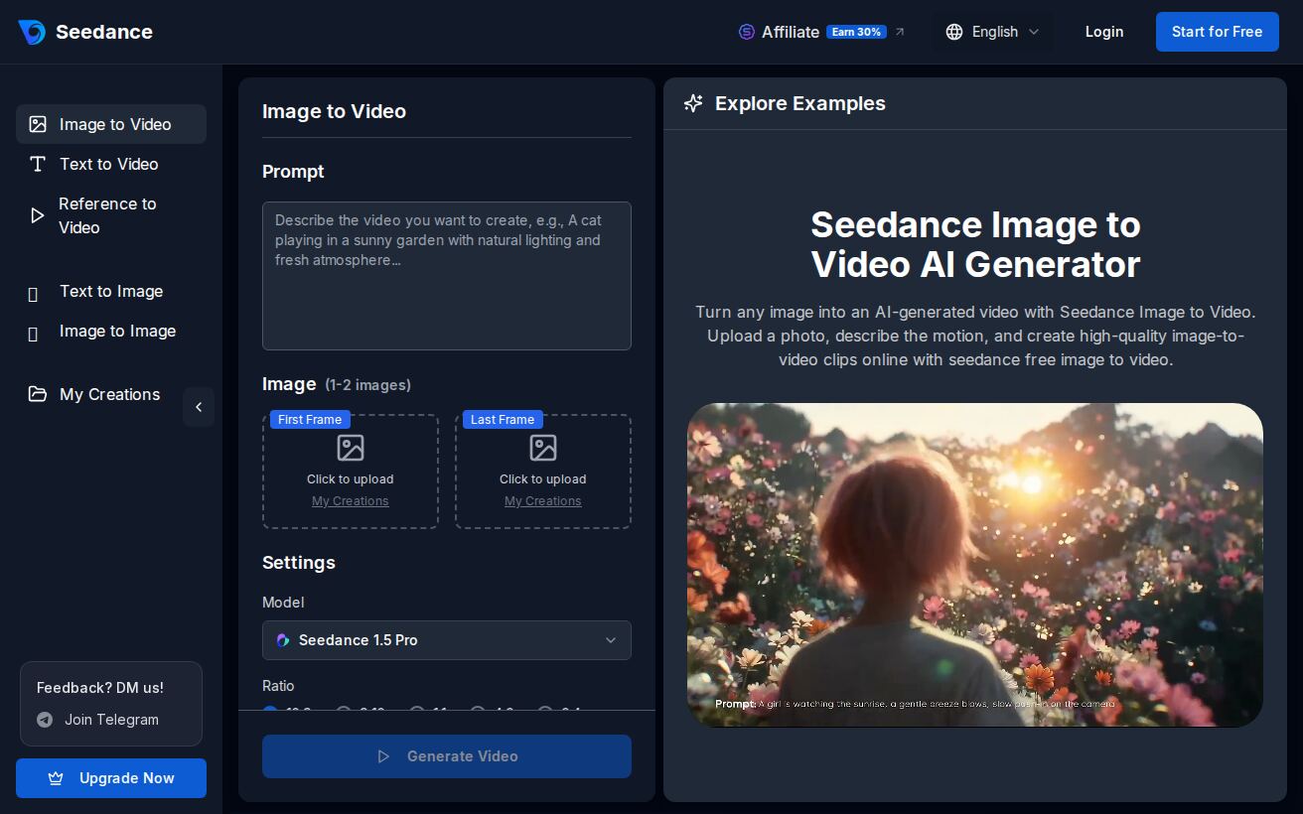
Task: Click the Settings section heading
Action: pyautogui.click(x=299, y=563)
